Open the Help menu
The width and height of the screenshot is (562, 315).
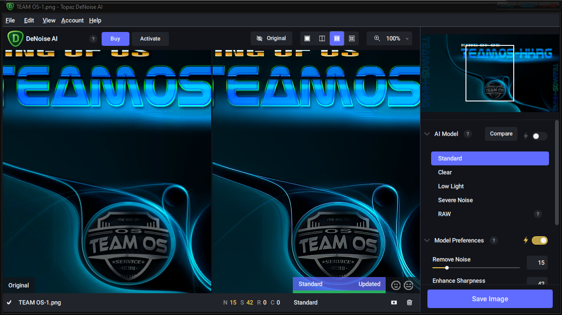95,20
